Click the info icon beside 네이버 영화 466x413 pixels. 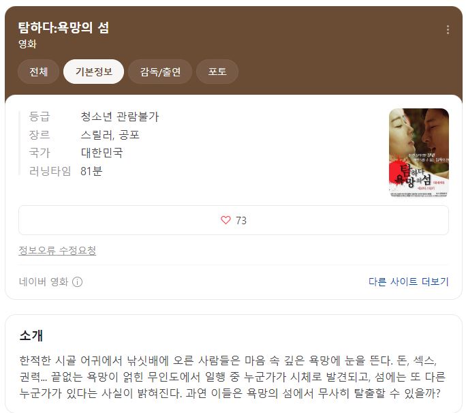click(x=77, y=281)
